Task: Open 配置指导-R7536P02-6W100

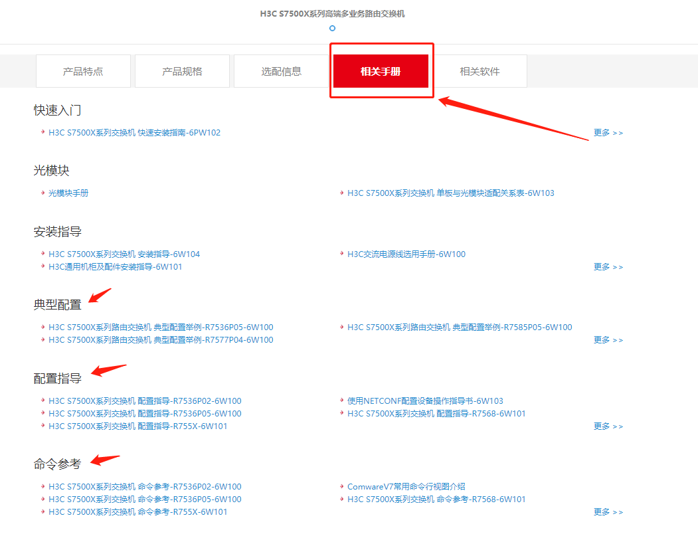Action: tap(145, 401)
